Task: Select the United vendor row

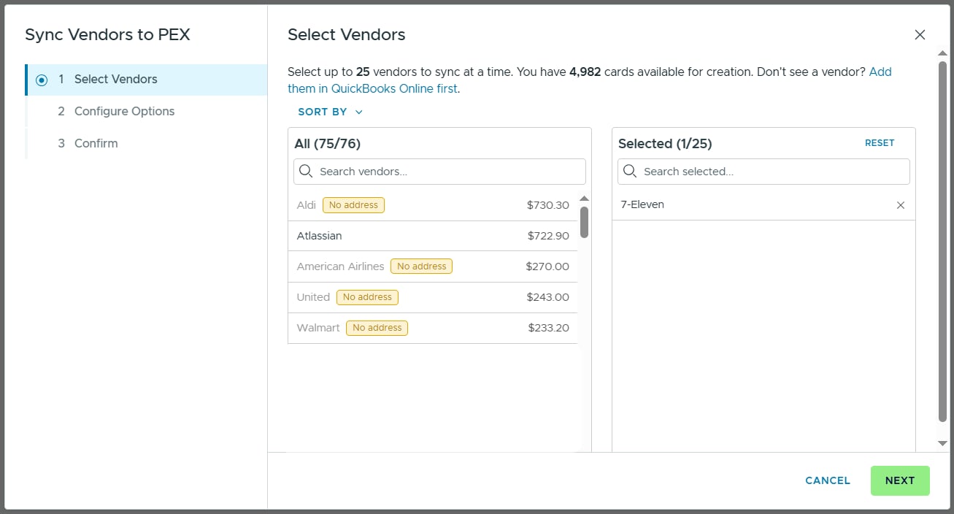Action: pyautogui.click(x=433, y=297)
